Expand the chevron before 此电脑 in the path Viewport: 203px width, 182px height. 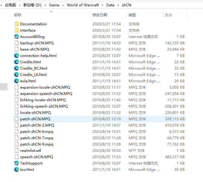click(x=1, y=5)
